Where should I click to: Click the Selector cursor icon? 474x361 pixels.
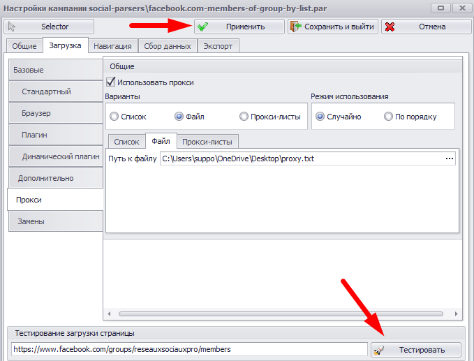[x=11, y=27]
